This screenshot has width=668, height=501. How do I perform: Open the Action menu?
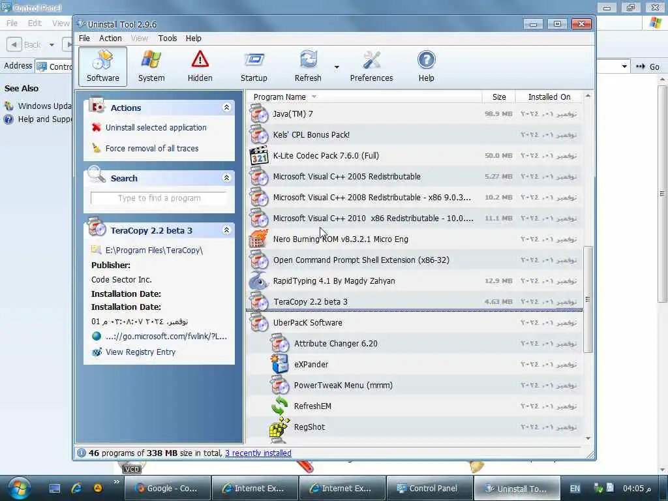[x=110, y=38]
